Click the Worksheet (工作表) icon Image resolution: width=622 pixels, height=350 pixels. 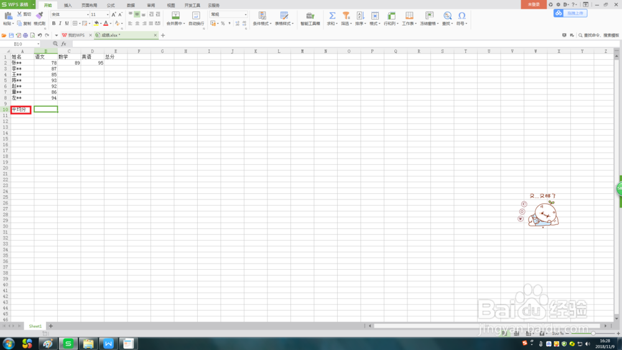pos(409,16)
